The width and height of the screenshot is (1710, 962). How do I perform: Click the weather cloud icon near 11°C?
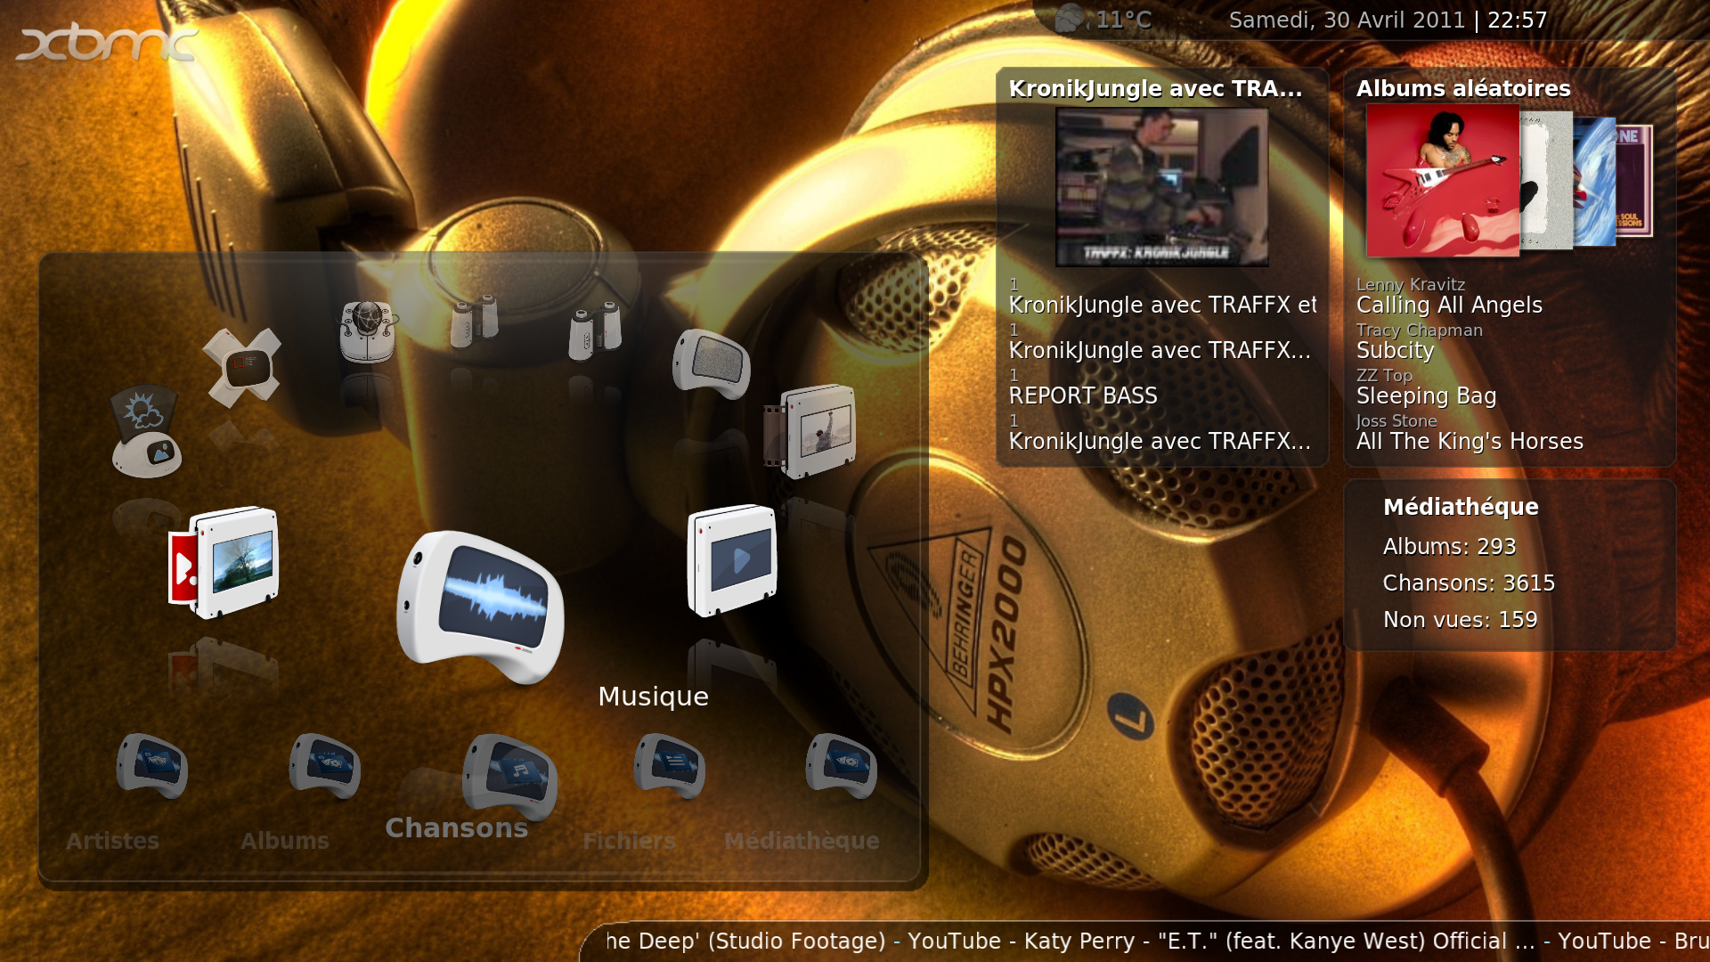(x=1071, y=19)
